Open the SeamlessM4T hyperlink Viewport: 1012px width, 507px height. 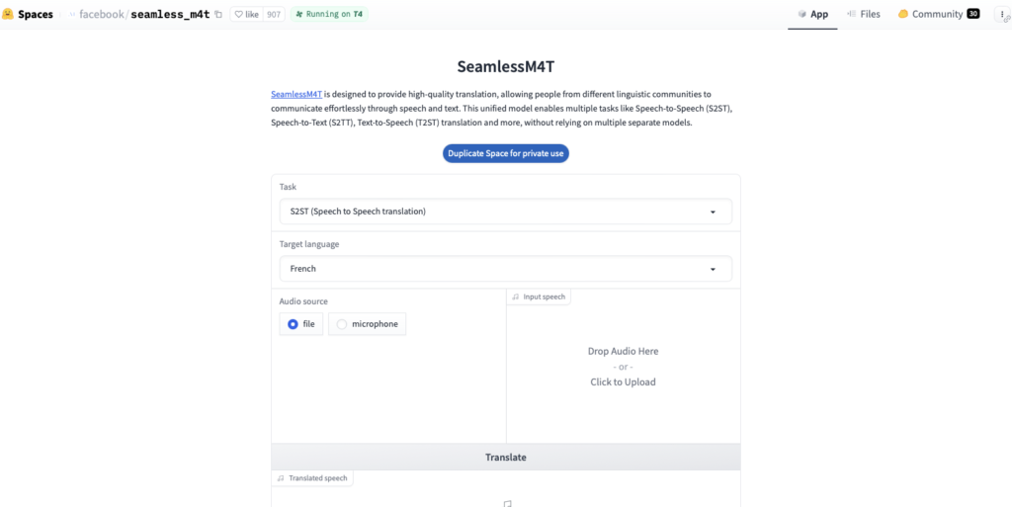coord(296,94)
